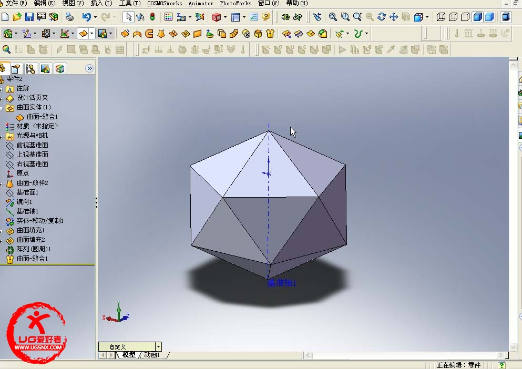
Task: Expand the feature tree panel chevron
Action: [x=89, y=68]
